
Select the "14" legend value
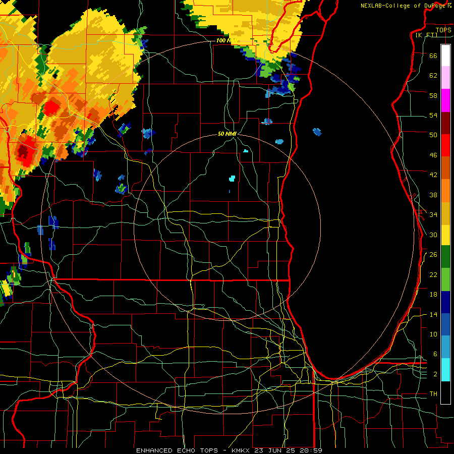pos(433,314)
